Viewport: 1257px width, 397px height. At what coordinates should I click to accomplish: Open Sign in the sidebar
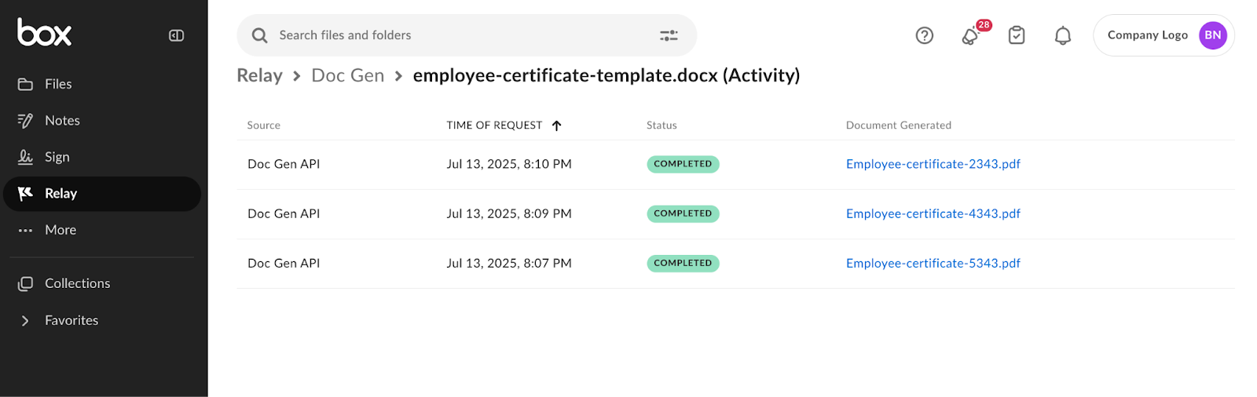pyautogui.click(x=57, y=157)
